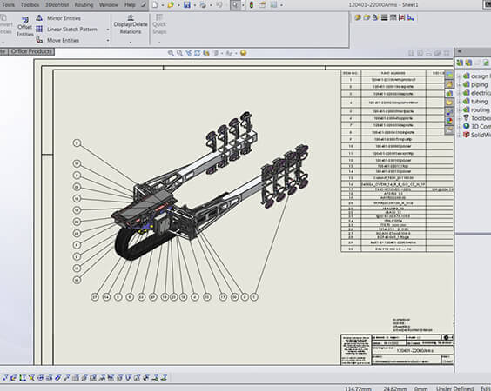Open the Help menu
The image size is (491, 391).
(130, 4)
